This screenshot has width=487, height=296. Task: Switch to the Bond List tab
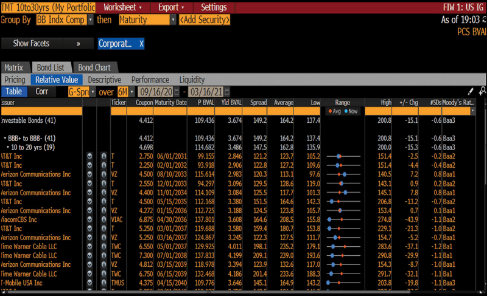click(x=51, y=67)
